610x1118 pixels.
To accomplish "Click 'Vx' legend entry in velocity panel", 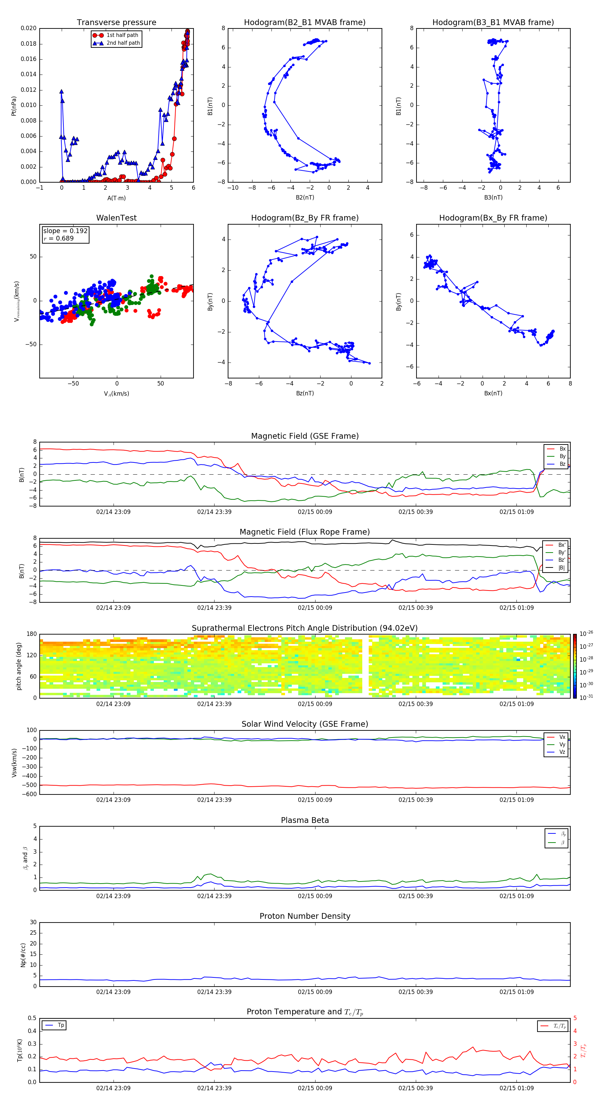I will pos(556,737).
